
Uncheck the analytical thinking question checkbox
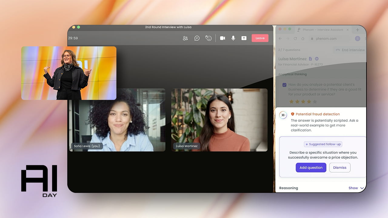click(284, 85)
